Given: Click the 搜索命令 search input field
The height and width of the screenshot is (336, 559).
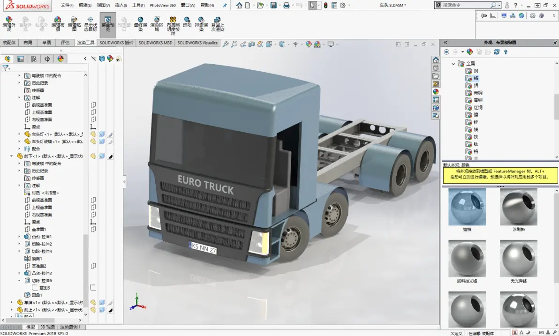Looking at the screenshot, I should [465, 5].
